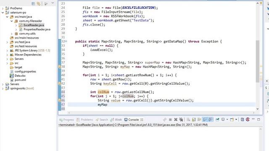
Task: Click the Maven Dependencies library icon
Action: (x=12, y=55)
